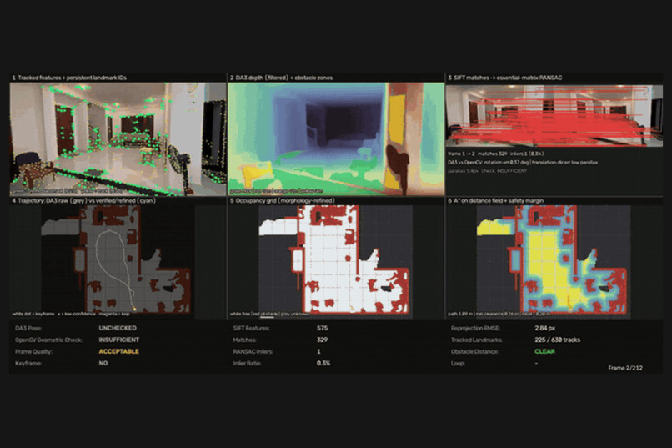Click the 'Frame 2/212' counter

[x=624, y=368]
